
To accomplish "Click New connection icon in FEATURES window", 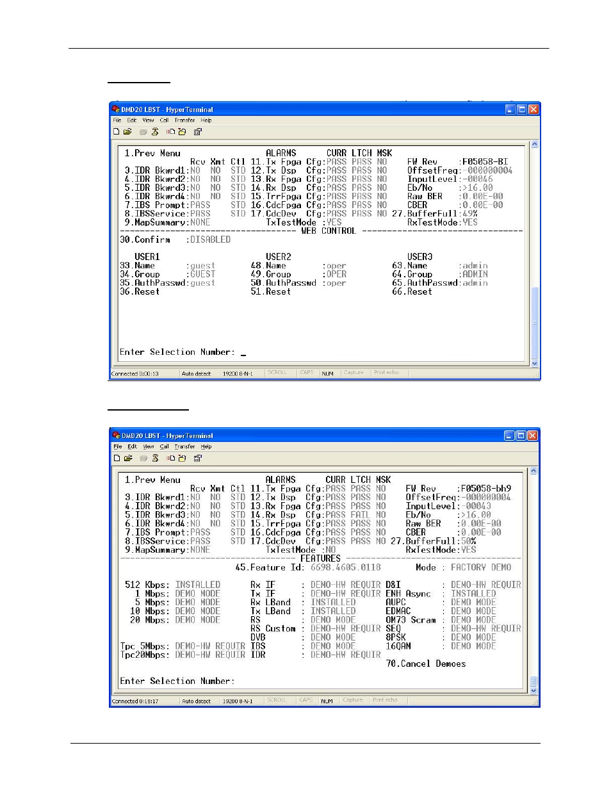I will tap(117, 459).
